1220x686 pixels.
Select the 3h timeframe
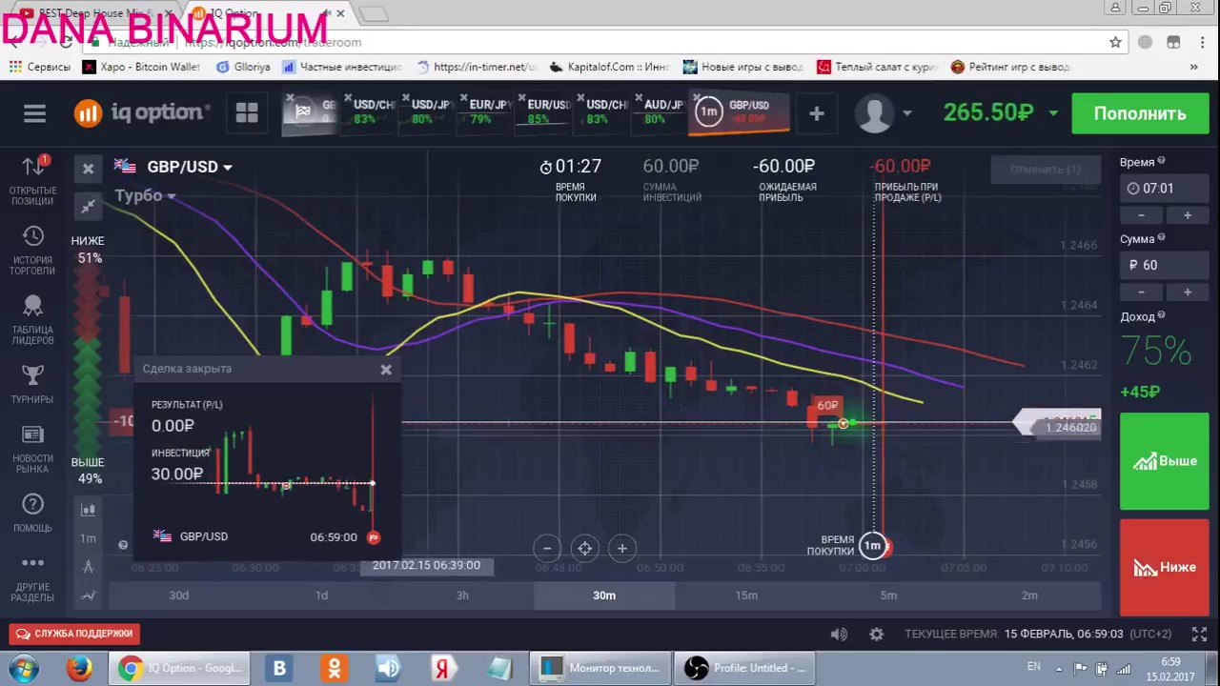click(462, 595)
